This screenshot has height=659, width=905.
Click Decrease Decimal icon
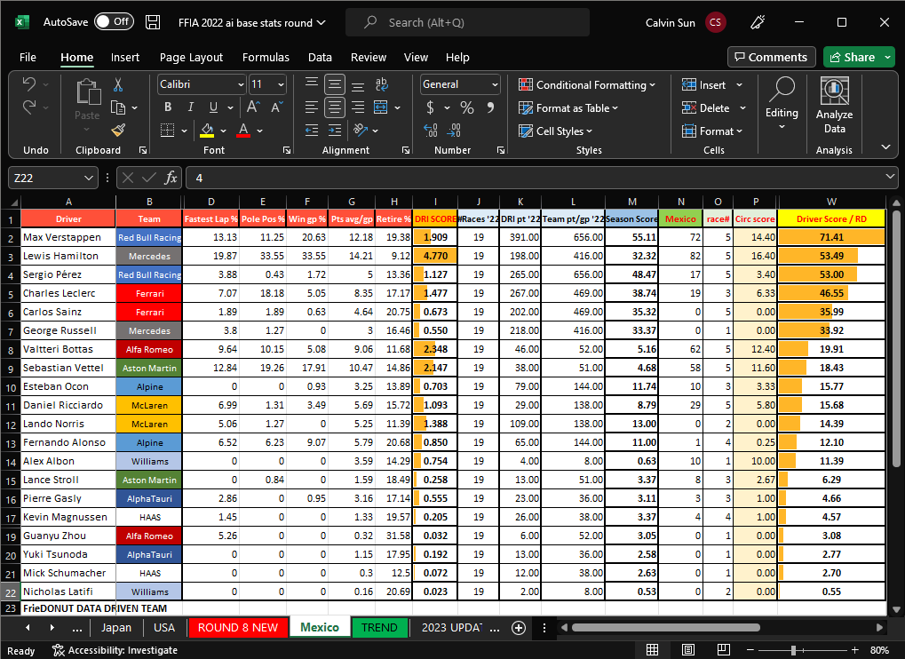click(454, 131)
